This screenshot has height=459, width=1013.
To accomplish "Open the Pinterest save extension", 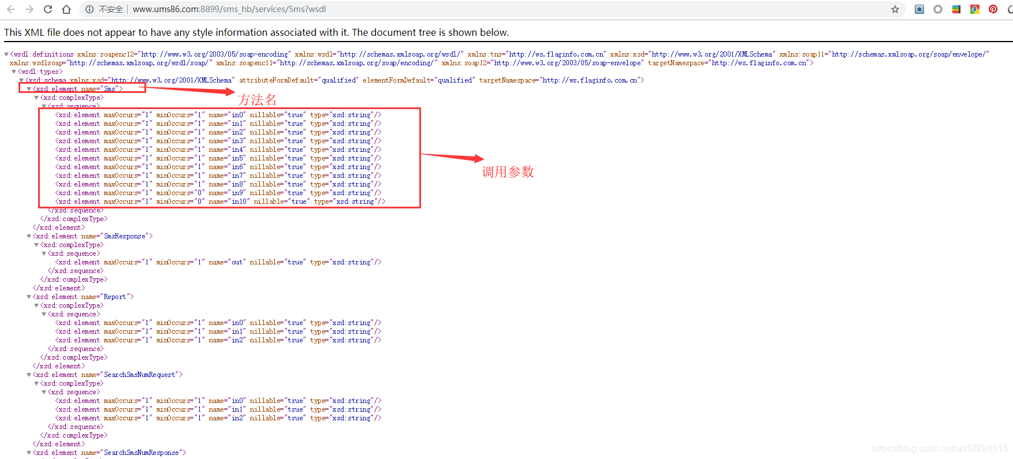I will (993, 9).
